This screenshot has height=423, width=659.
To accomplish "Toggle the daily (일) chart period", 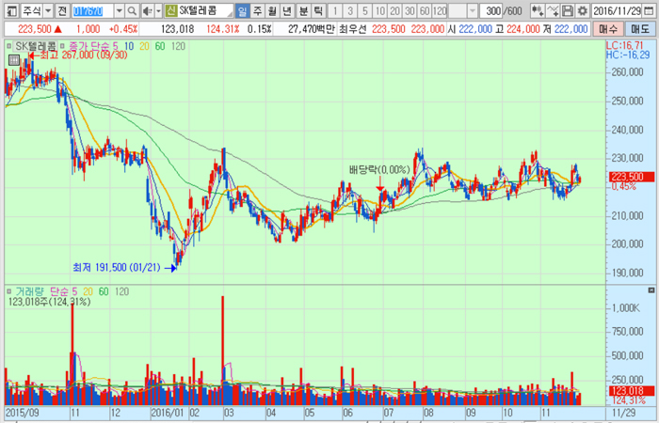I will point(243,11).
